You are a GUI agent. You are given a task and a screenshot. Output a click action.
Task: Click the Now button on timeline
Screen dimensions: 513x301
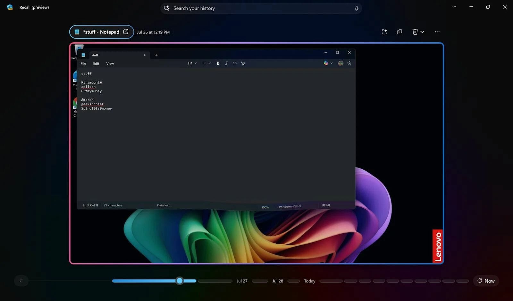click(x=486, y=281)
